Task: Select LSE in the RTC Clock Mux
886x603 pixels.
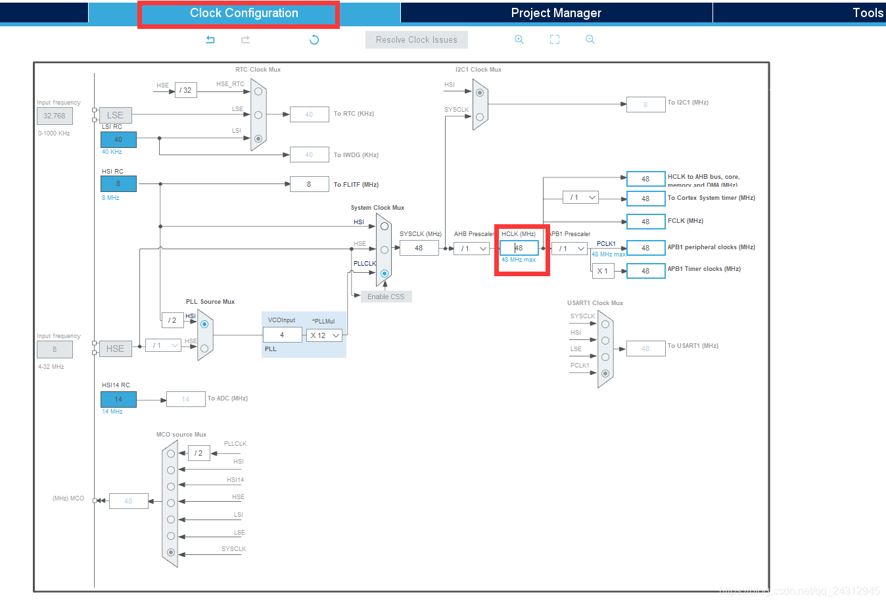Action: point(258,114)
